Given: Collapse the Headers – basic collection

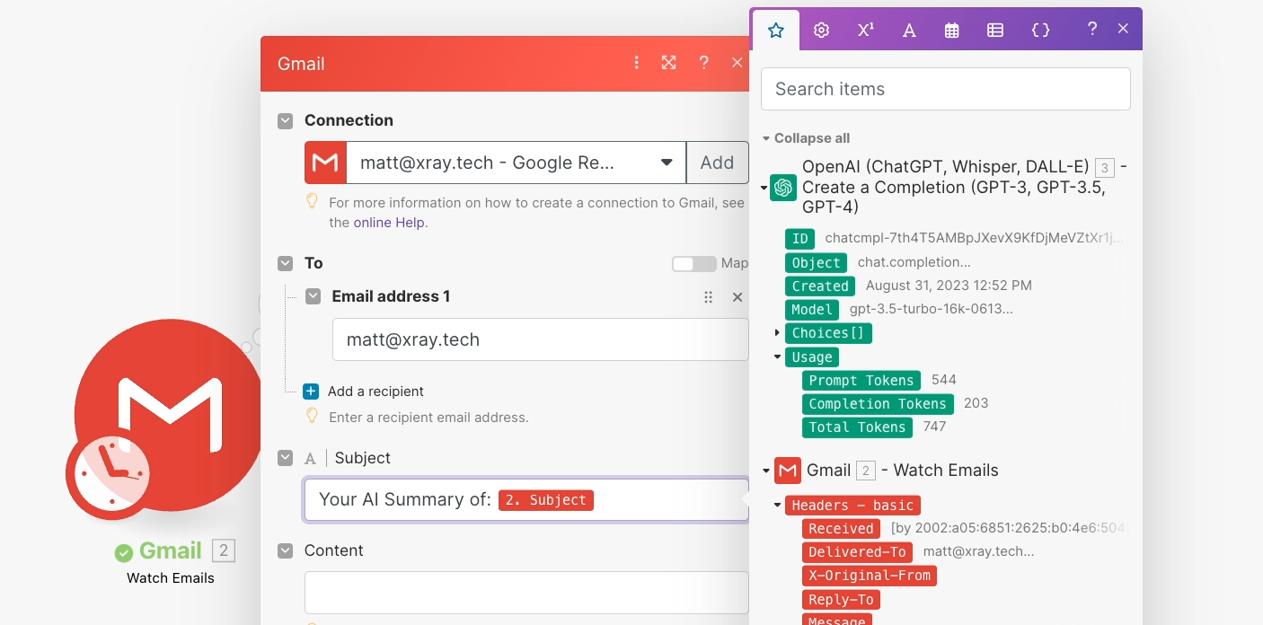Looking at the screenshot, I should [x=777, y=506].
